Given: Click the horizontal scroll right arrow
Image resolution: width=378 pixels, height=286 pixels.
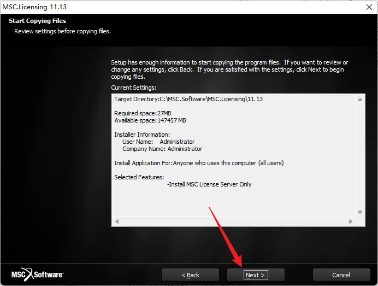Looking at the screenshot, I should click(x=351, y=221).
